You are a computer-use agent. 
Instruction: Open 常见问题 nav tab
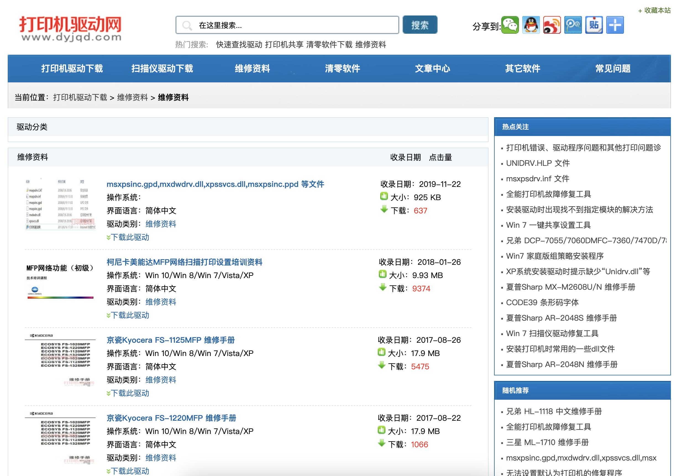tap(613, 69)
